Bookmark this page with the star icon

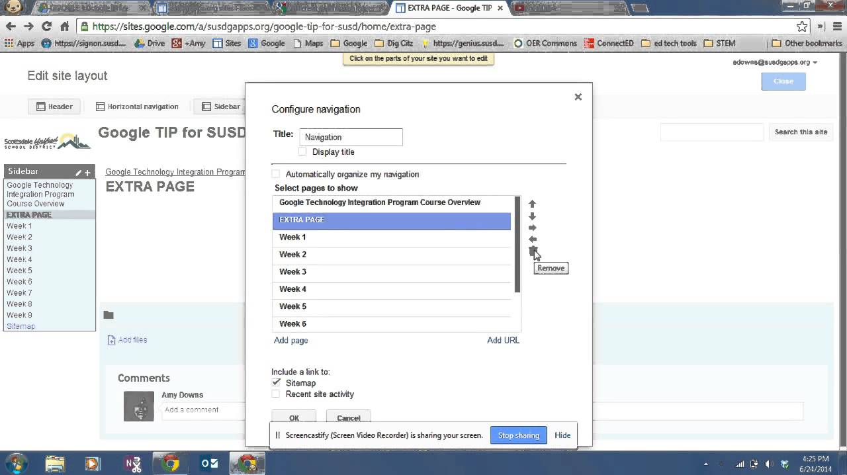(x=802, y=26)
